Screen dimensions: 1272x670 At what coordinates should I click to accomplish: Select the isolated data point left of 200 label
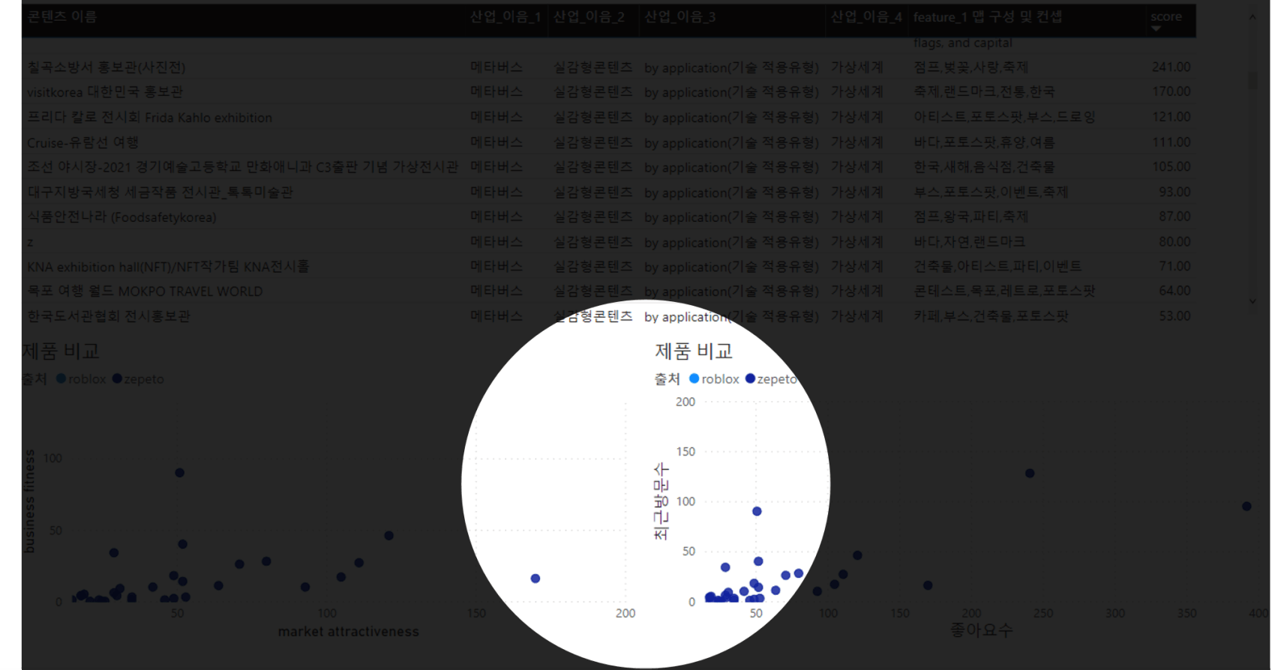tap(535, 579)
